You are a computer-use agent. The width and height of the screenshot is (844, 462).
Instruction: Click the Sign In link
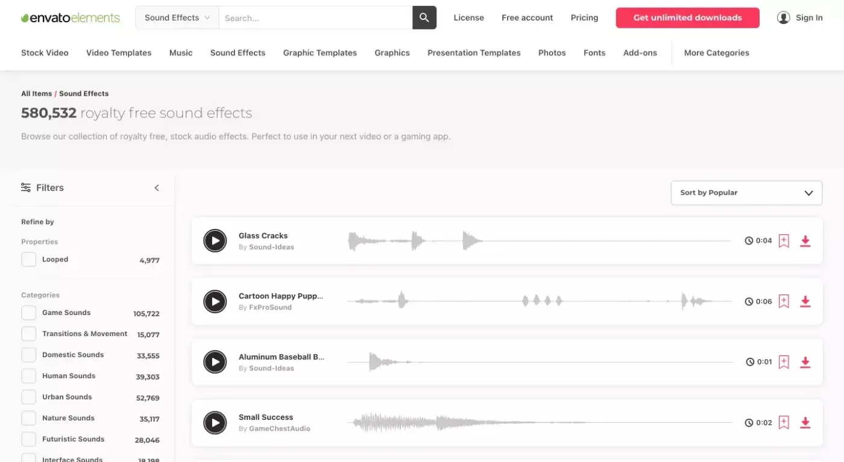coord(809,17)
